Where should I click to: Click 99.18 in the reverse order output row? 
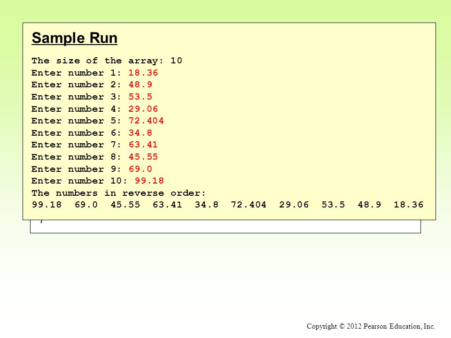click(x=47, y=205)
